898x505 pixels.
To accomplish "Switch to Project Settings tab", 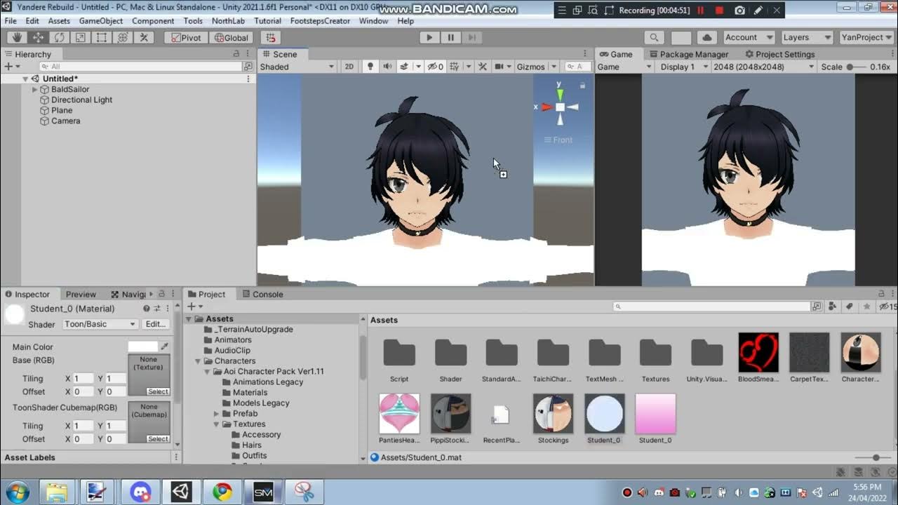I will click(x=779, y=54).
